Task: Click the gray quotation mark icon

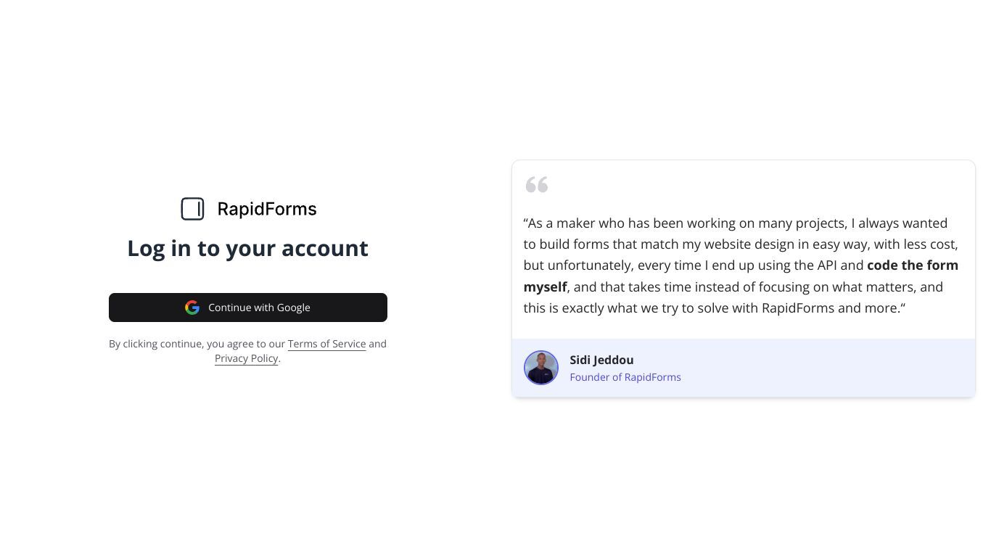Action: click(537, 184)
